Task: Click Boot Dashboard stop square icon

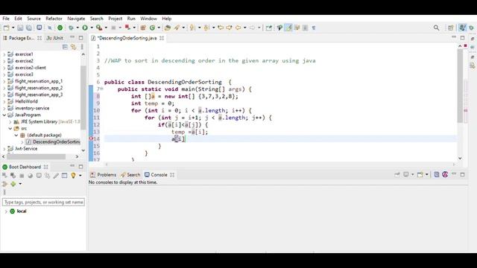Action: pyautogui.click(x=22, y=176)
